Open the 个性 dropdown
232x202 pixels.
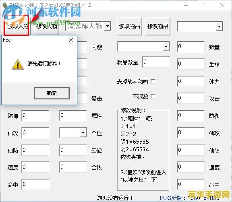83,132
